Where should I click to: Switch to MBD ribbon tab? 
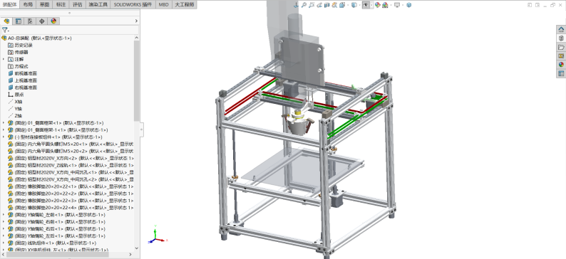pos(163,5)
